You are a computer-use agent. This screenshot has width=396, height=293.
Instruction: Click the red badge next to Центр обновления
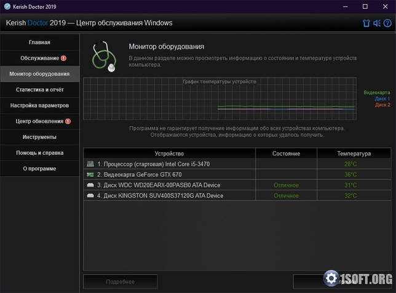68,121
